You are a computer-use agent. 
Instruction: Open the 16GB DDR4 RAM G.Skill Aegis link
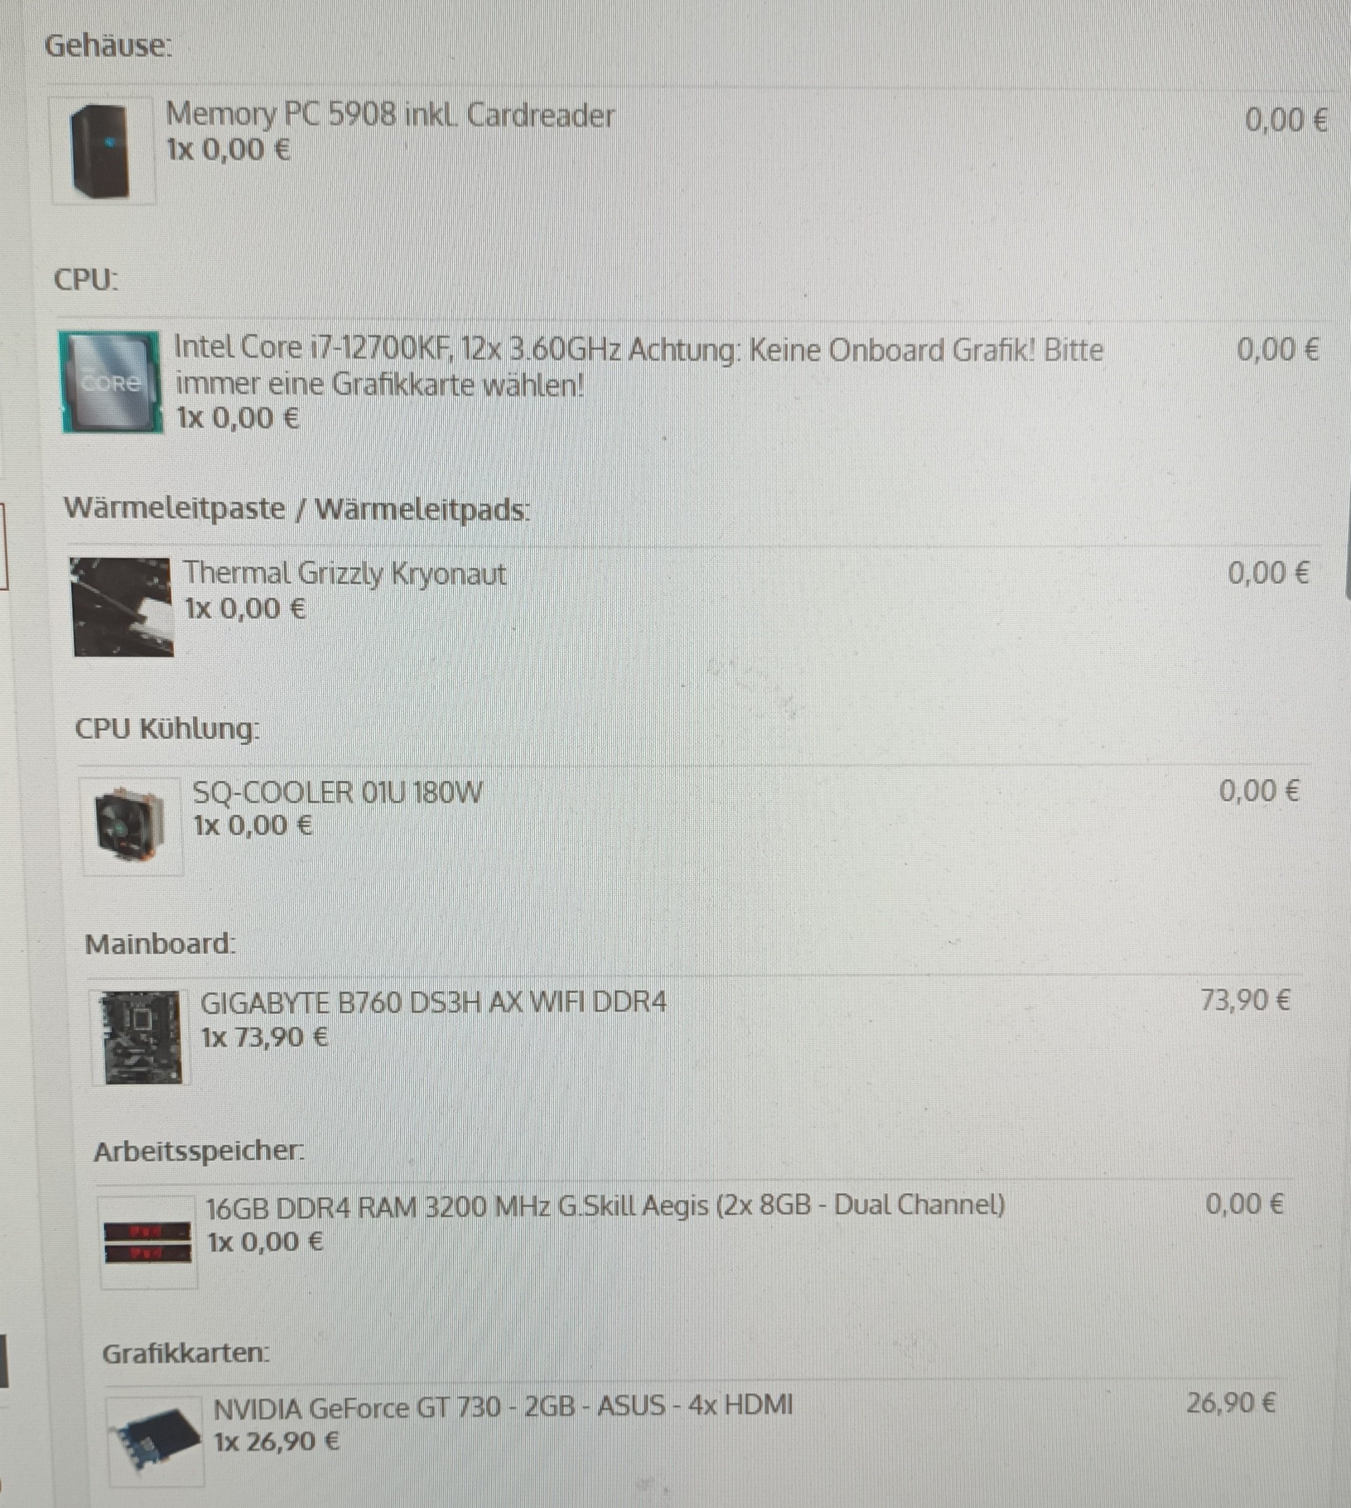605,1206
